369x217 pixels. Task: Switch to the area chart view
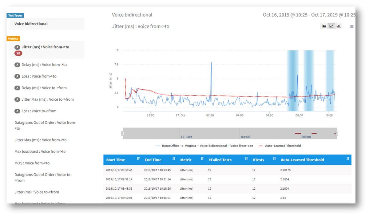click(324, 26)
